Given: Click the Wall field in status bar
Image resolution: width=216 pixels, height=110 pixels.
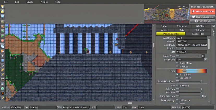Looking at the screenshot, I should [76, 107].
